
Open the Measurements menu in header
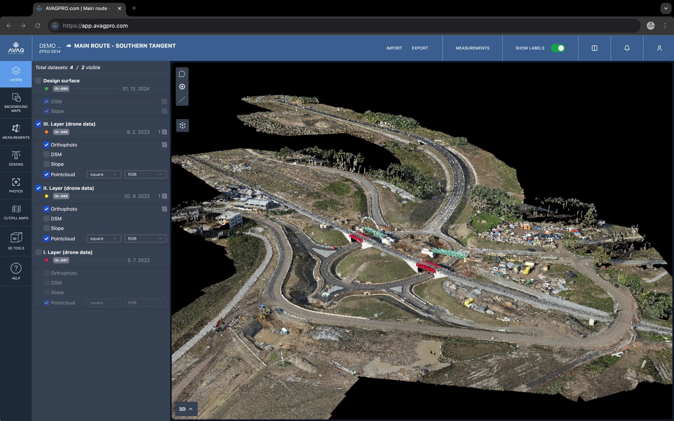472,48
